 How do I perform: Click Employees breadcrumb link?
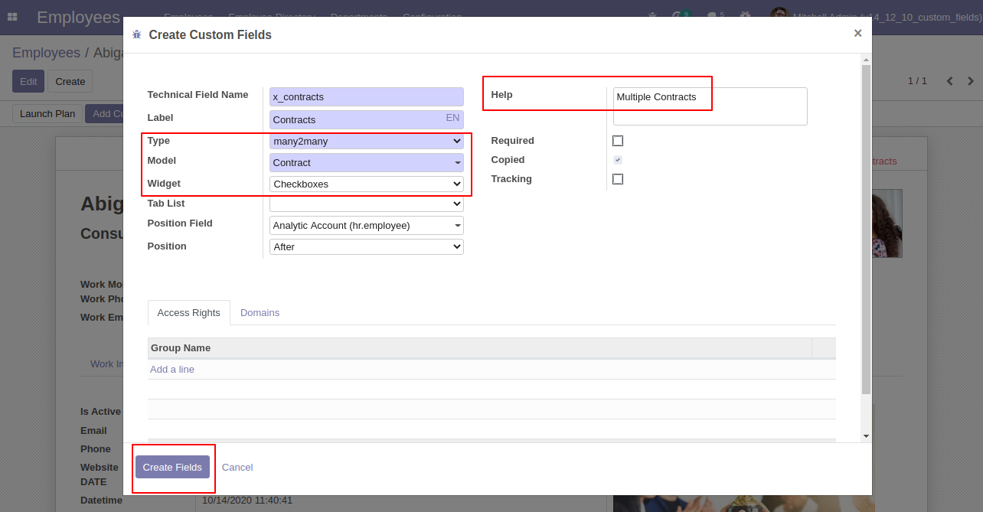pos(46,53)
